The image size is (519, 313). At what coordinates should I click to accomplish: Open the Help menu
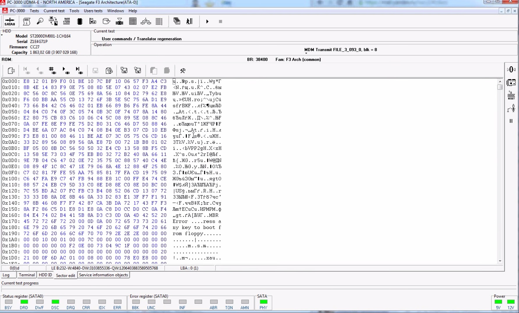point(133,11)
